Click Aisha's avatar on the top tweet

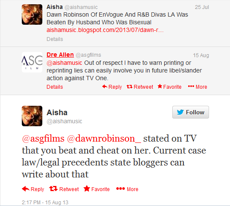pos(32,15)
